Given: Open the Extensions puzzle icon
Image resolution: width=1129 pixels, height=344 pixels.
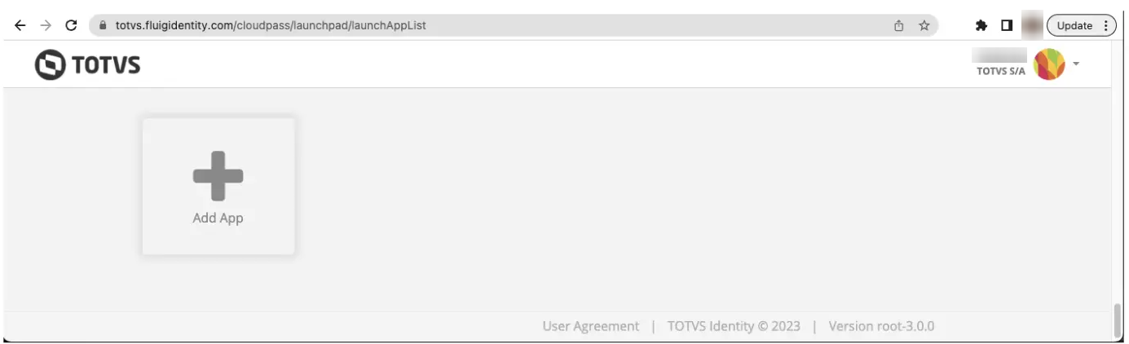Looking at the screenshot, I should coord(981,25).
